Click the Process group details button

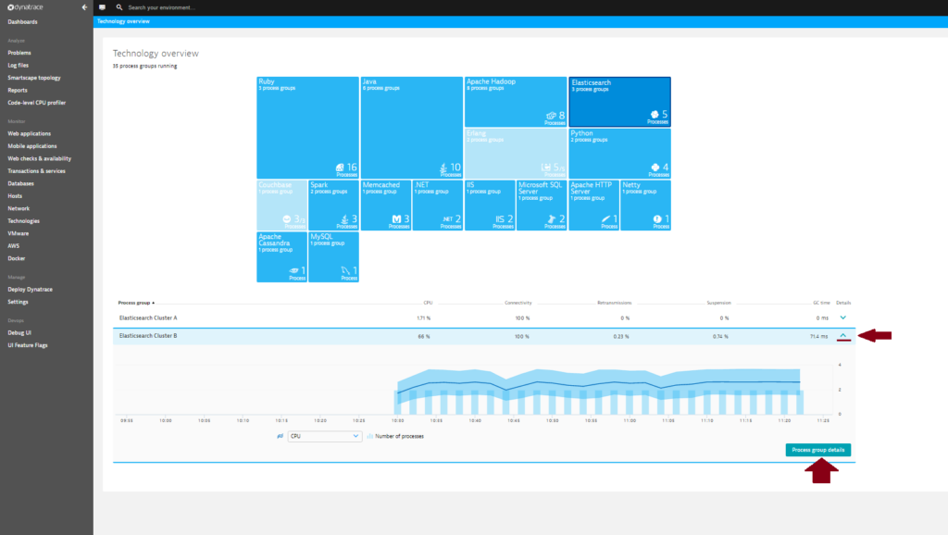point(817,450)
